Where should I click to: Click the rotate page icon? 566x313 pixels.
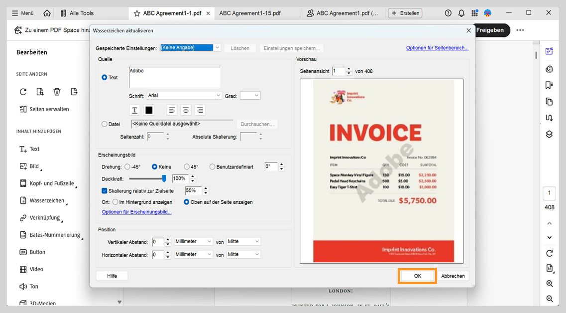click(22, 92)
